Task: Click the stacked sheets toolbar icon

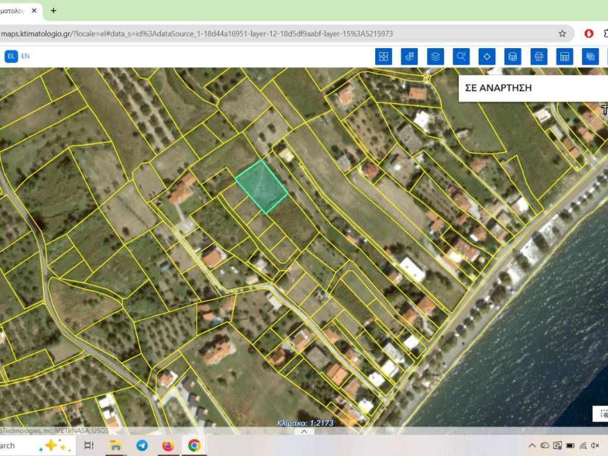Action: [x=590, y=56]
